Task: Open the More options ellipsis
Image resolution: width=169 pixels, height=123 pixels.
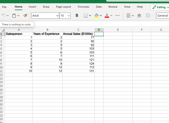Action: (117, 16)
